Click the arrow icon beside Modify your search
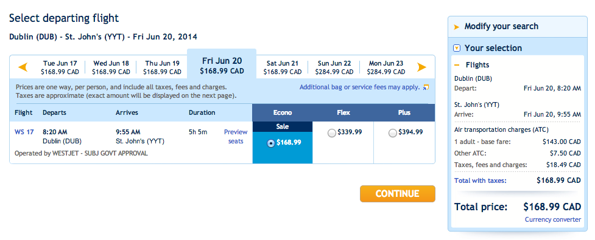Viewport: 595px width, 240px height. (x=457, y=27)
